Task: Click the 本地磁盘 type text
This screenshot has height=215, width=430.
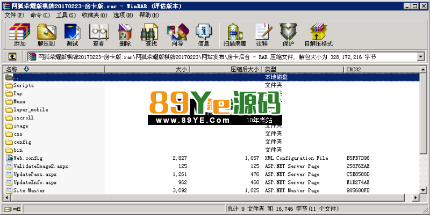Action: [x=276, y=77]
